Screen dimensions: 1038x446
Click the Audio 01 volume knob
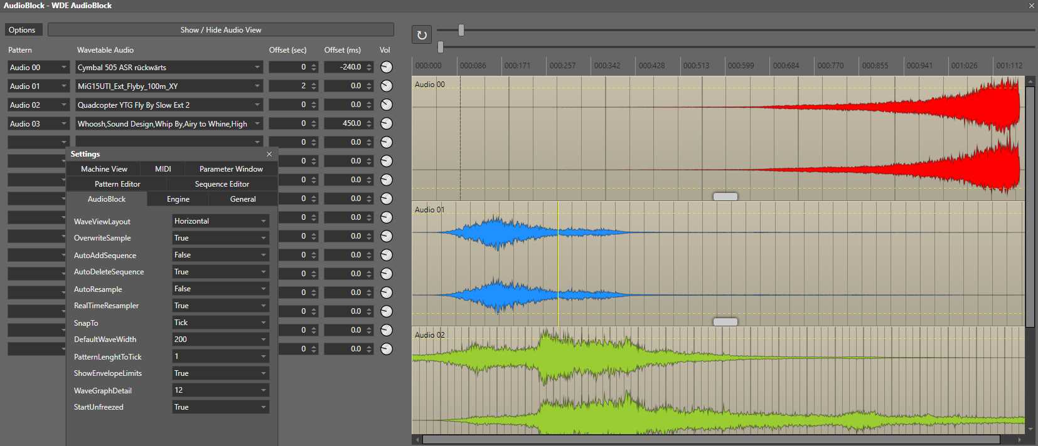[387, 86]
